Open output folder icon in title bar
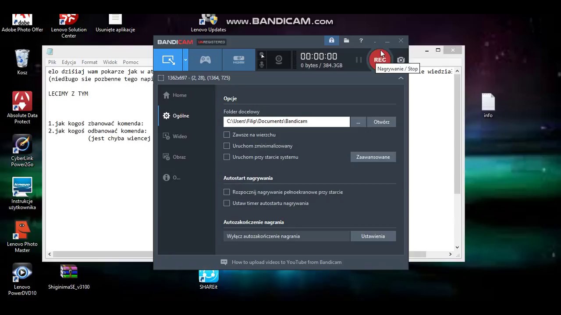Image resolution: width=561 pixels, height=315 pixels. point(346,41)
